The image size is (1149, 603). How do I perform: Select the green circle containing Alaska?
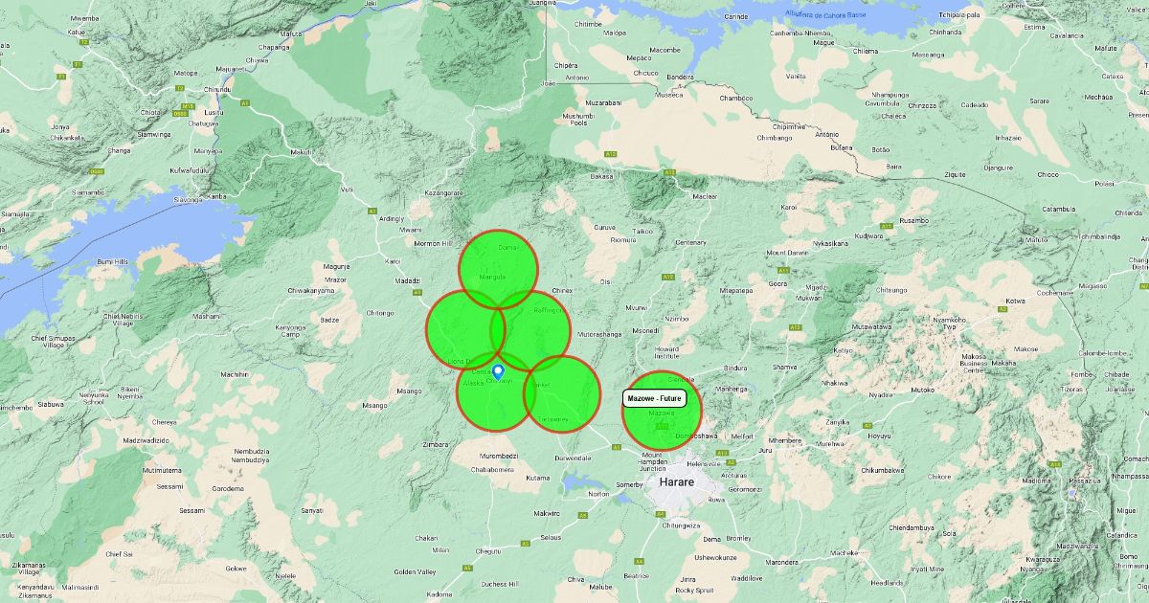pyautogui.click(x=496, y=391)
